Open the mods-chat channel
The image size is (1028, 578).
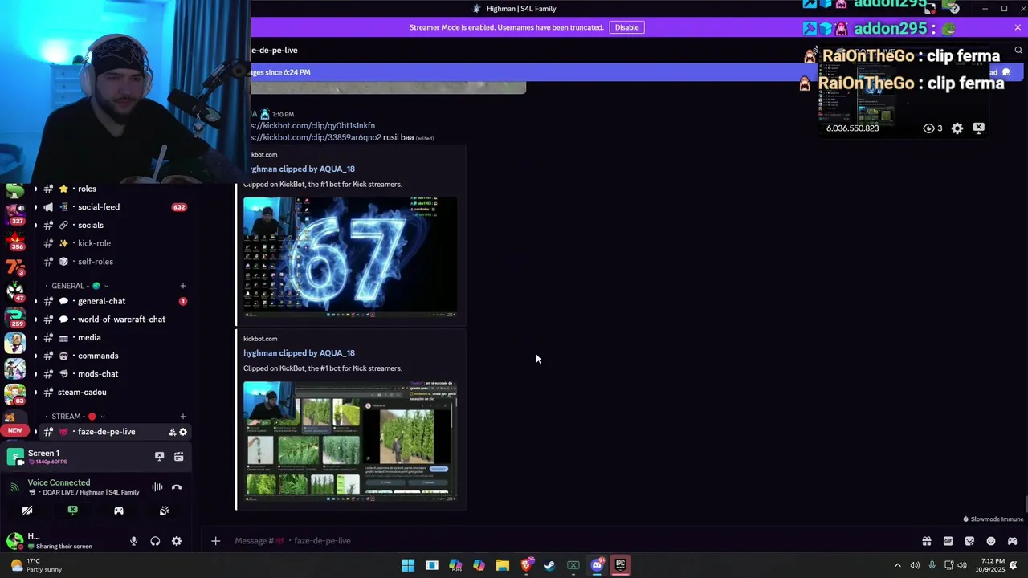coord(98,374)
